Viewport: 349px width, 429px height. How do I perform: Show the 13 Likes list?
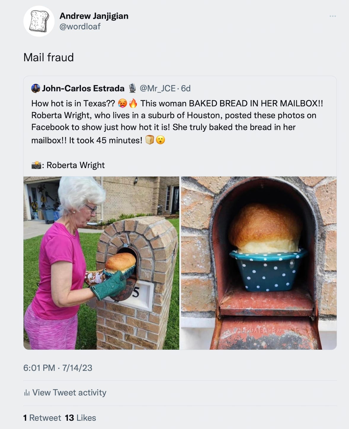pyautogui.click(x=81, y=418)
